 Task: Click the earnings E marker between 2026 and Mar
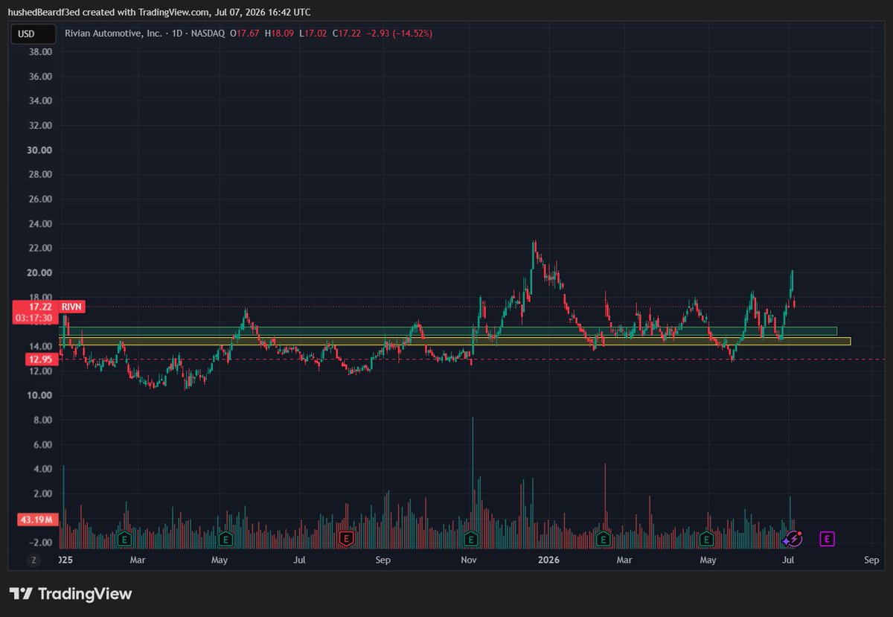tap(604, 538)
